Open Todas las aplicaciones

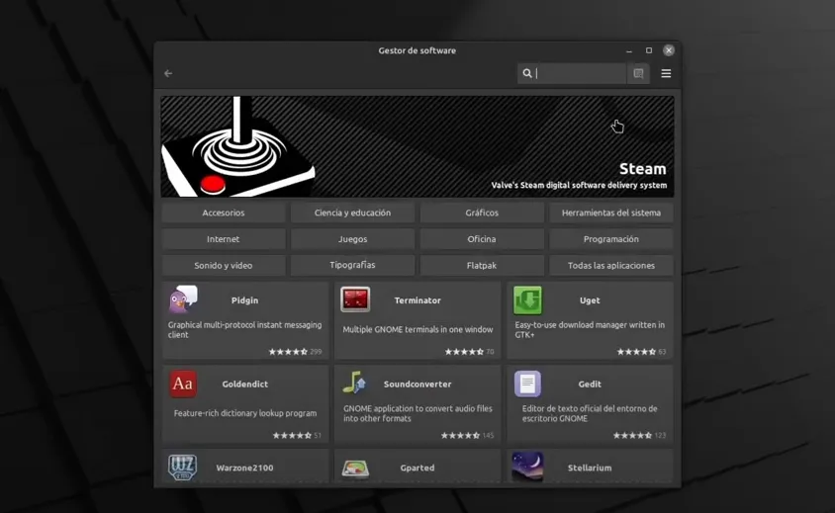pos(611,265)
